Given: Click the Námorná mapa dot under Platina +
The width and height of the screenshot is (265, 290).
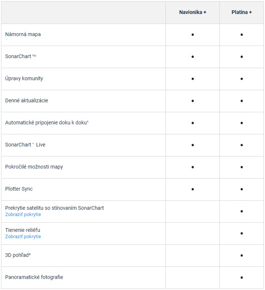Looking at the screenshot, I should [x=242, y=35].
